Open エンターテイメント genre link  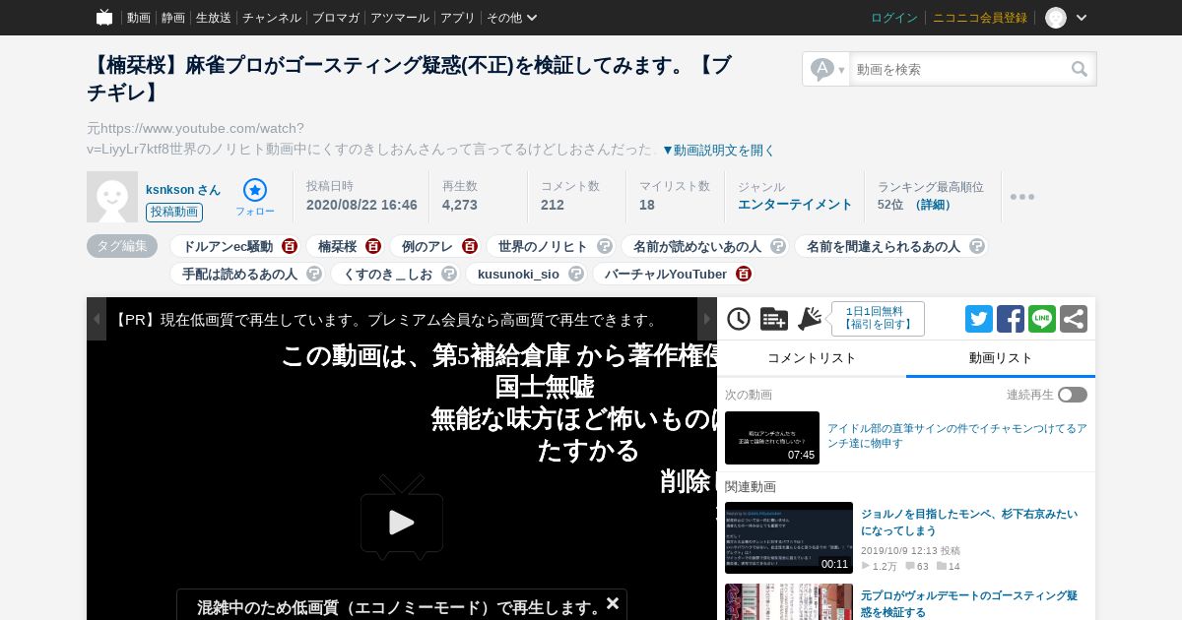click(795, 205)
